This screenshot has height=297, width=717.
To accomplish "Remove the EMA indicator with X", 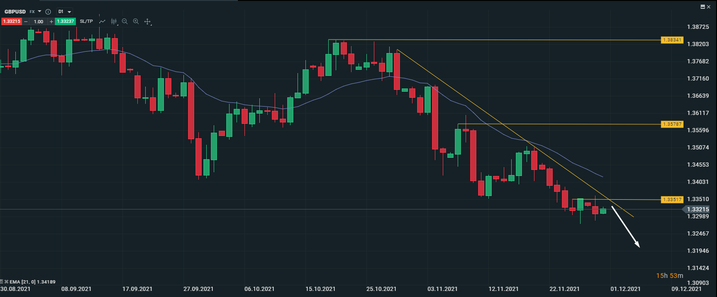I will [7, 282].
